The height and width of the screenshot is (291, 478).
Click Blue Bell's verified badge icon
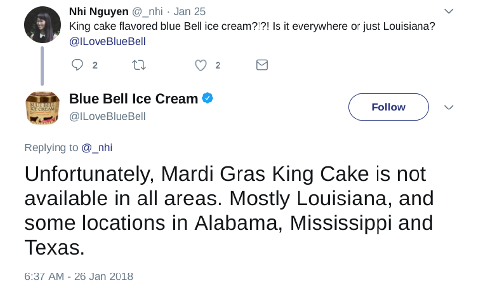(208, 98)
